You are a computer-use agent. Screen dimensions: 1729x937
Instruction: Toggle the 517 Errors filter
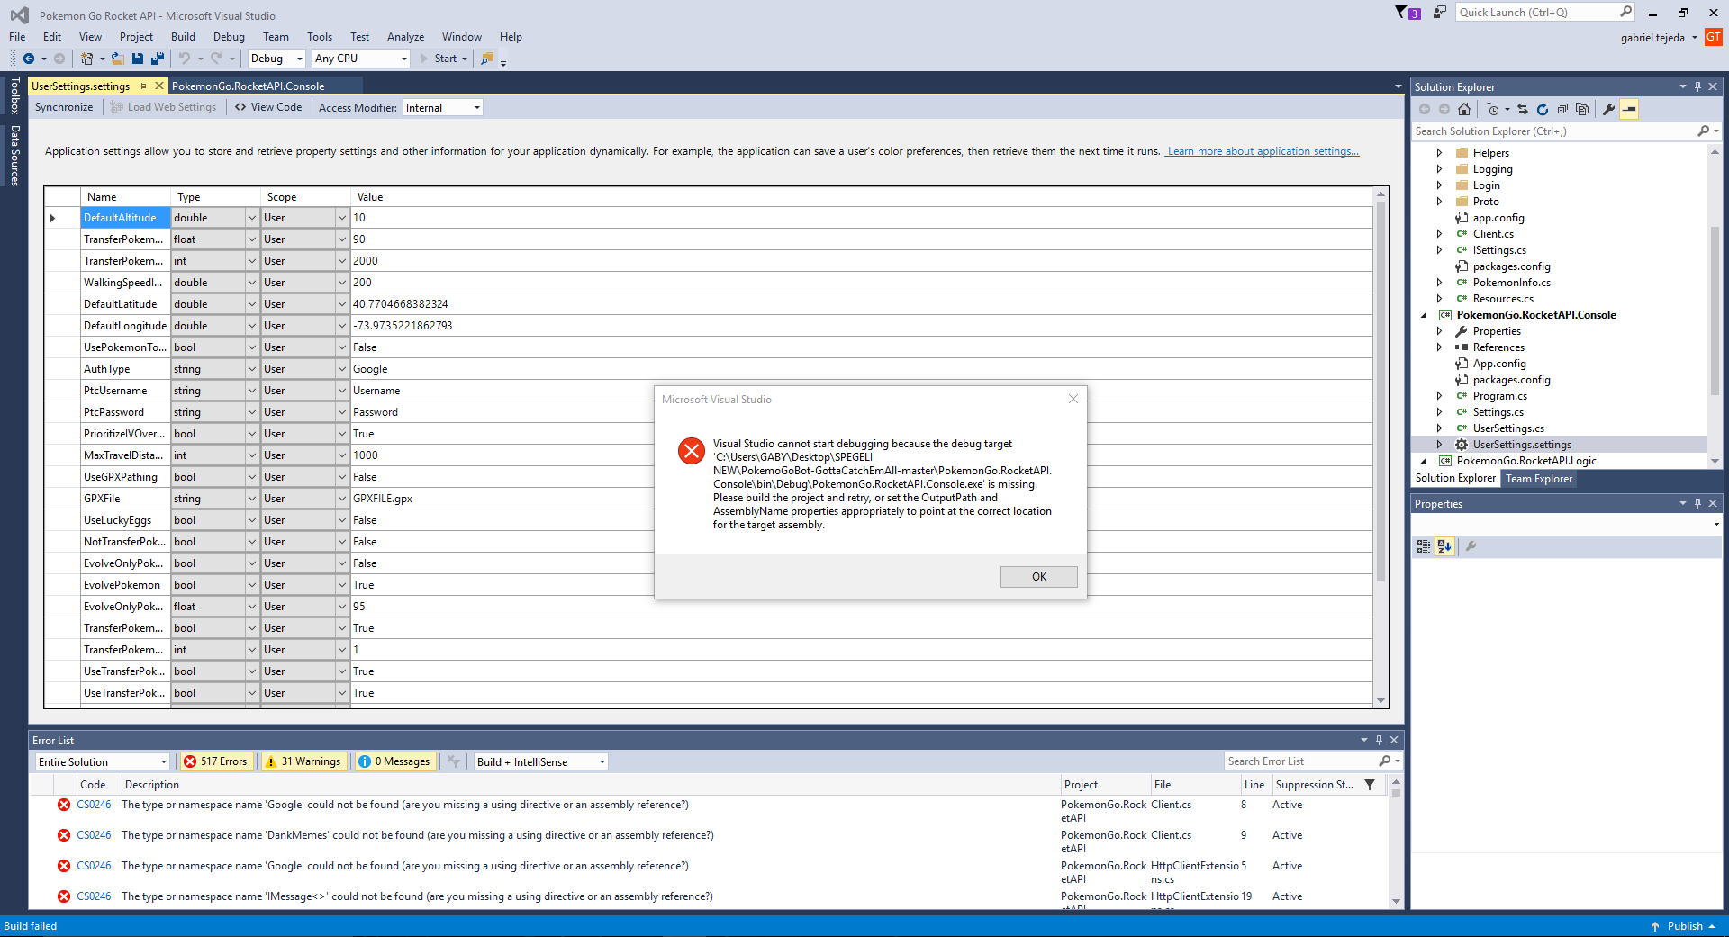(215, 761)
